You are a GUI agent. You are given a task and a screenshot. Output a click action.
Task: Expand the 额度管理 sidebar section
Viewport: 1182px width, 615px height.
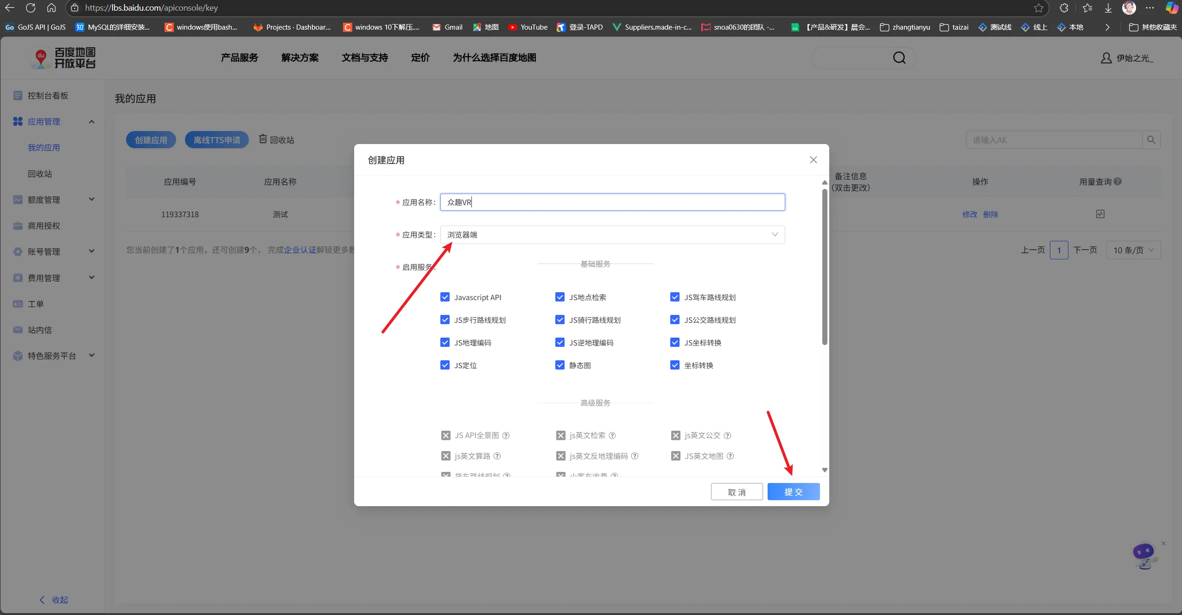tap(91, 200)
